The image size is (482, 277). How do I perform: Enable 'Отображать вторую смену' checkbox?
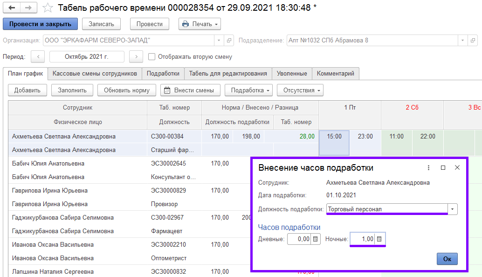click(x=151, y=57)
